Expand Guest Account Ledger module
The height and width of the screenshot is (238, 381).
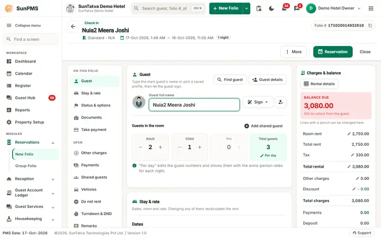[53, 194]
